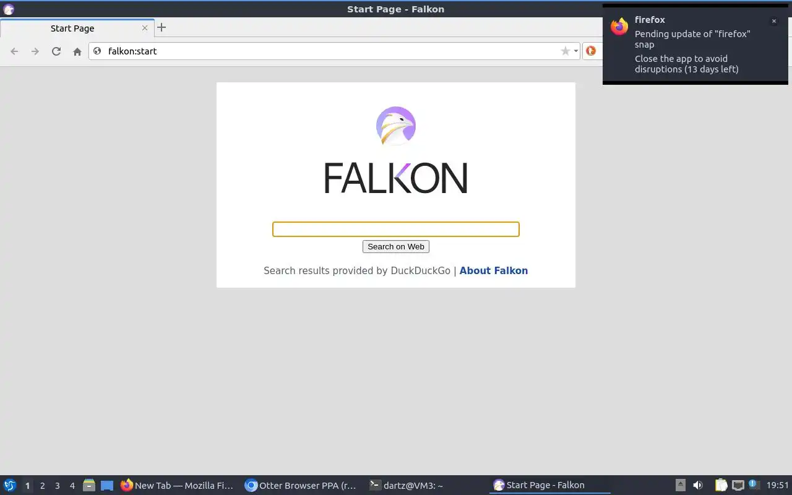The width and height of the screenshot is (792, 495).
Task: Click the site info globe icon
Action: pos(97,51)
